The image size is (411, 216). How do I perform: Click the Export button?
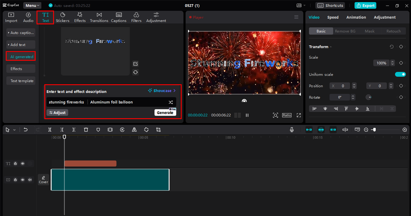click(x=365, y=5)
